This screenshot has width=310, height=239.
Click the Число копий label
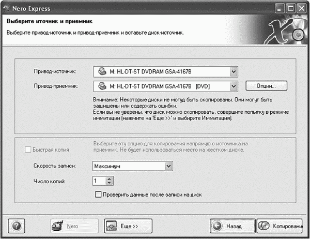[x=49, y=181]
